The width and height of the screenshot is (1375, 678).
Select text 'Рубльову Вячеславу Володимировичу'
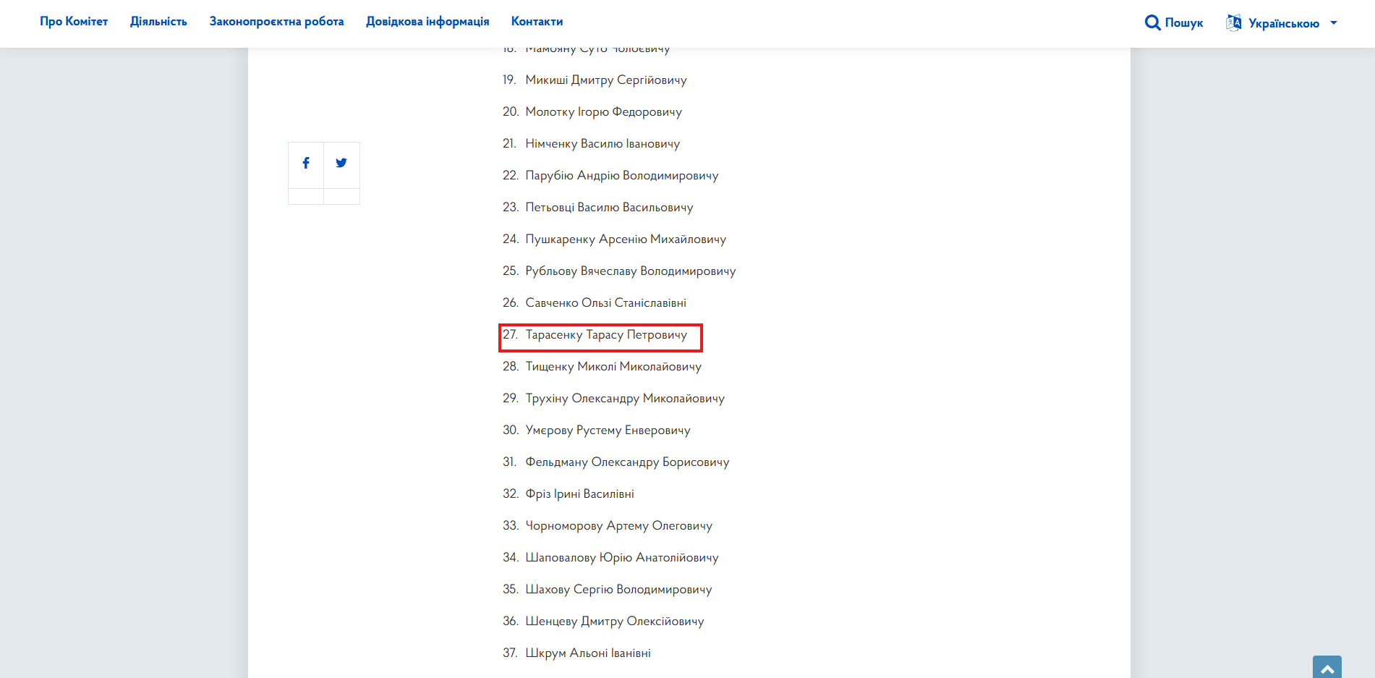coord(631,271)
